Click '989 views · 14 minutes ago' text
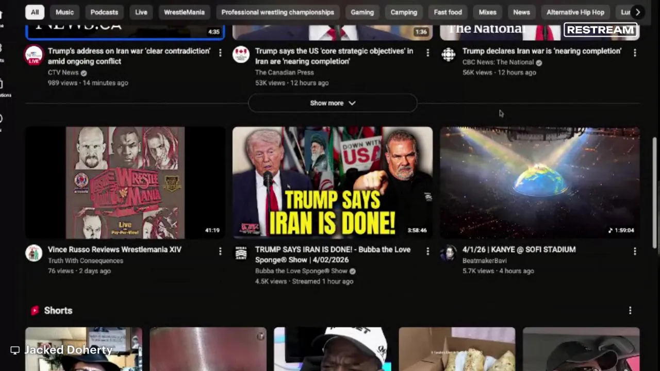Viewport: 660px width, 371px height. [88, 83]
